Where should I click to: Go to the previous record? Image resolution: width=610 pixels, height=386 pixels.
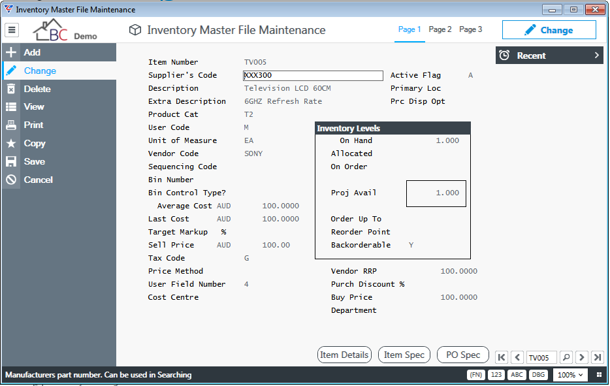(517, 357)
